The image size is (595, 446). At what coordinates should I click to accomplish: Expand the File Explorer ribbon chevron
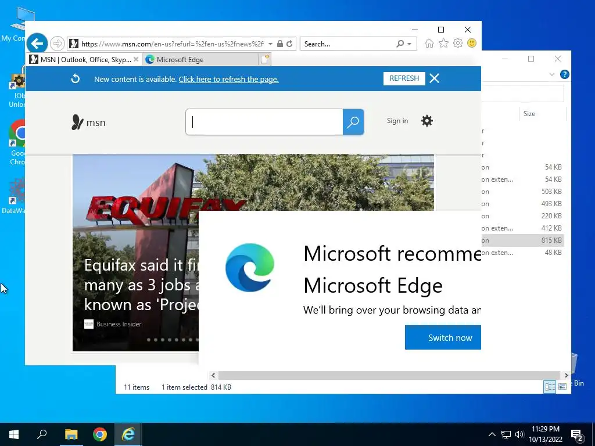pos(552,75)
